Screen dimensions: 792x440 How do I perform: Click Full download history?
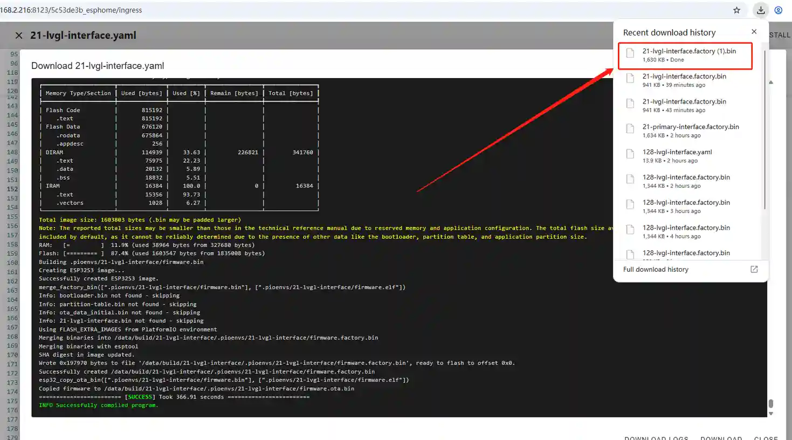click(x=656, y=270)
